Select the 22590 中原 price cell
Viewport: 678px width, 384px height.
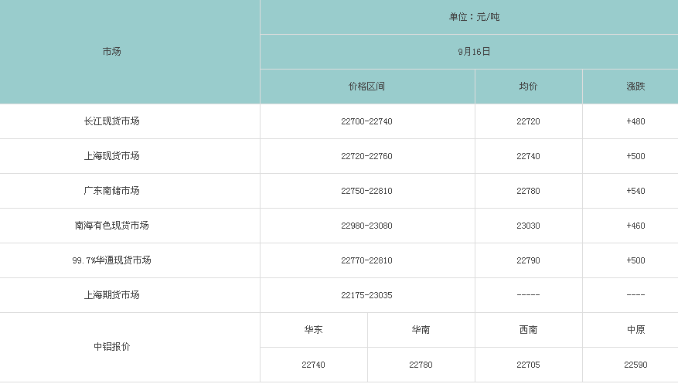[635, 365]
